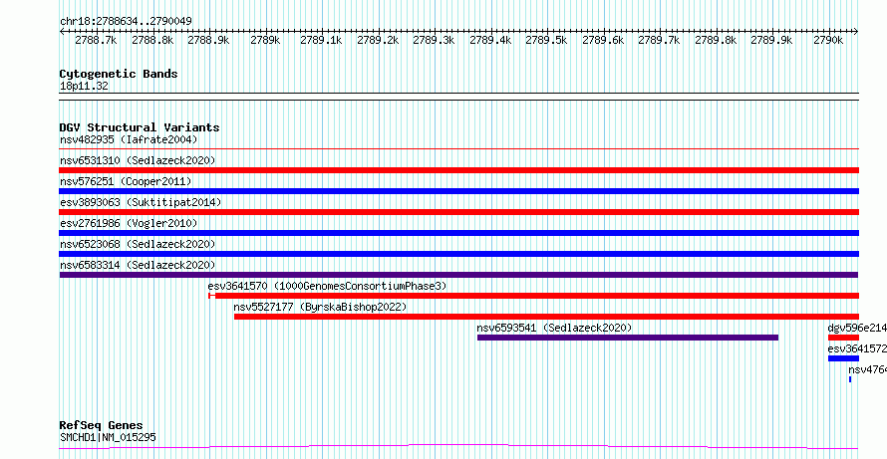Click the chr18:2788634..2790049 region label
Screen dimensions: 887x459
coord(126,21)
